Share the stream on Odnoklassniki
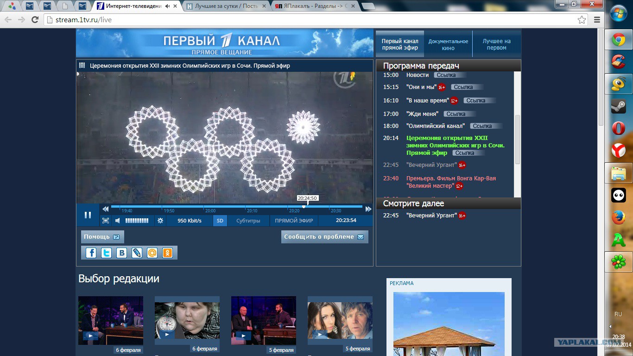This screenshot has height=356, width=633. (167, 253)
